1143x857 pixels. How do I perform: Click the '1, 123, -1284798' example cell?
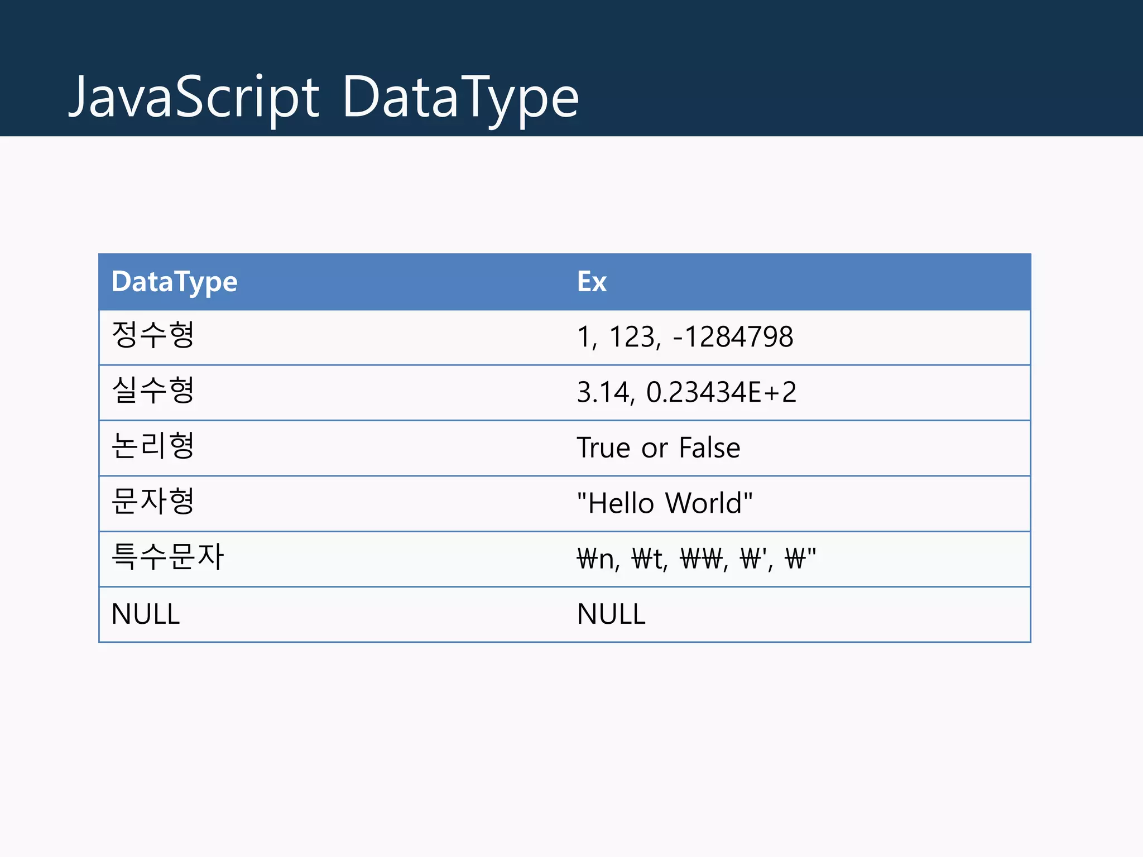point(798,338)
